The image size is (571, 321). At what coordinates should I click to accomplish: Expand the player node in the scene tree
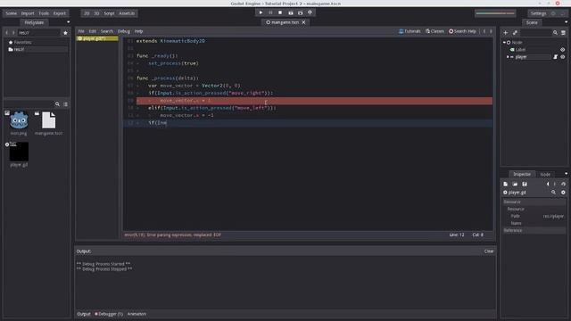[x=508, y=57]
